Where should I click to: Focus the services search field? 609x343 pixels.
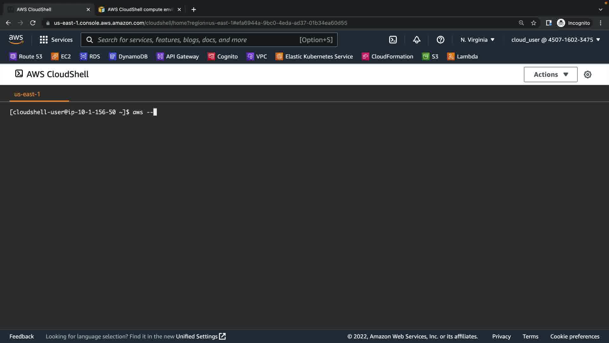[x=197, y=40]
